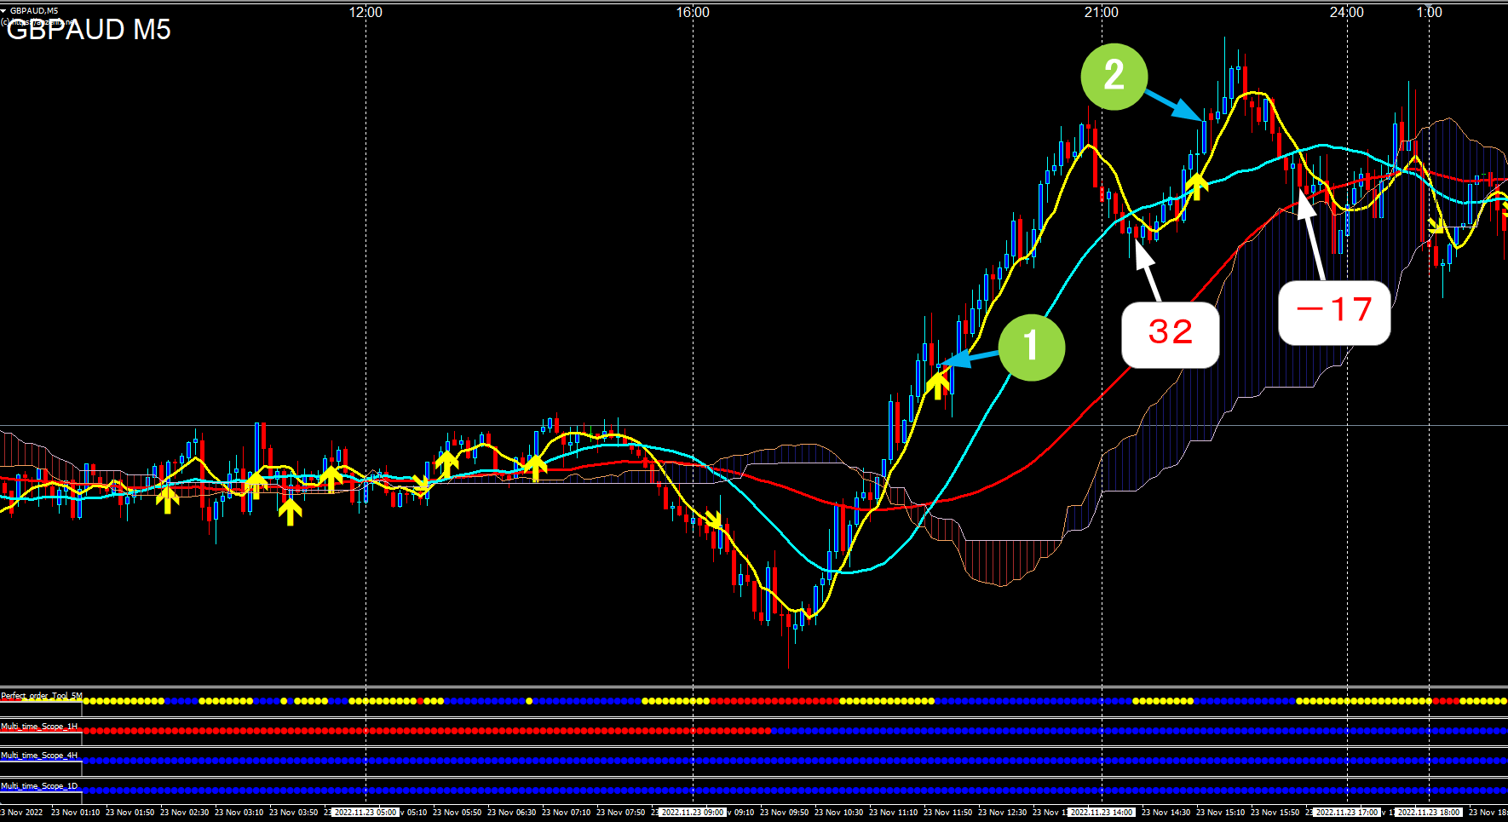Click the small GBPAUD,M5 symbol label
Image resolution: width=1508 pixels, height=822 pixels.
tap(34, 11)
